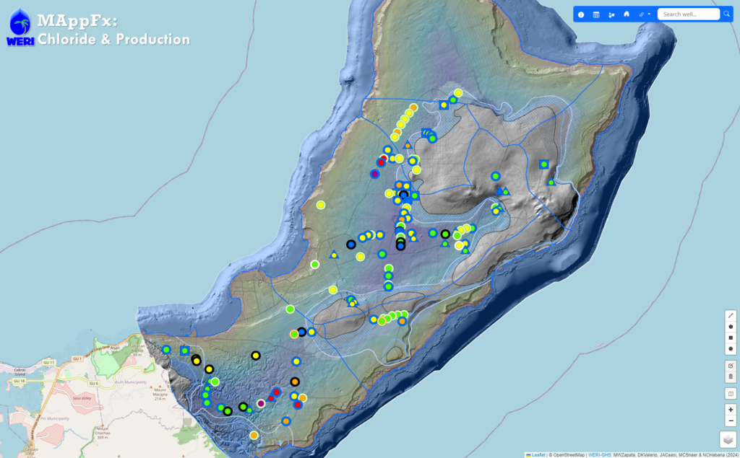740x458 pixels.
Task: Zoom out on the map
Action: [731, 420]
